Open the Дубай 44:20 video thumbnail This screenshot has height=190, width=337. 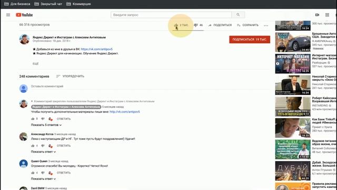click(x=293, y=171)
